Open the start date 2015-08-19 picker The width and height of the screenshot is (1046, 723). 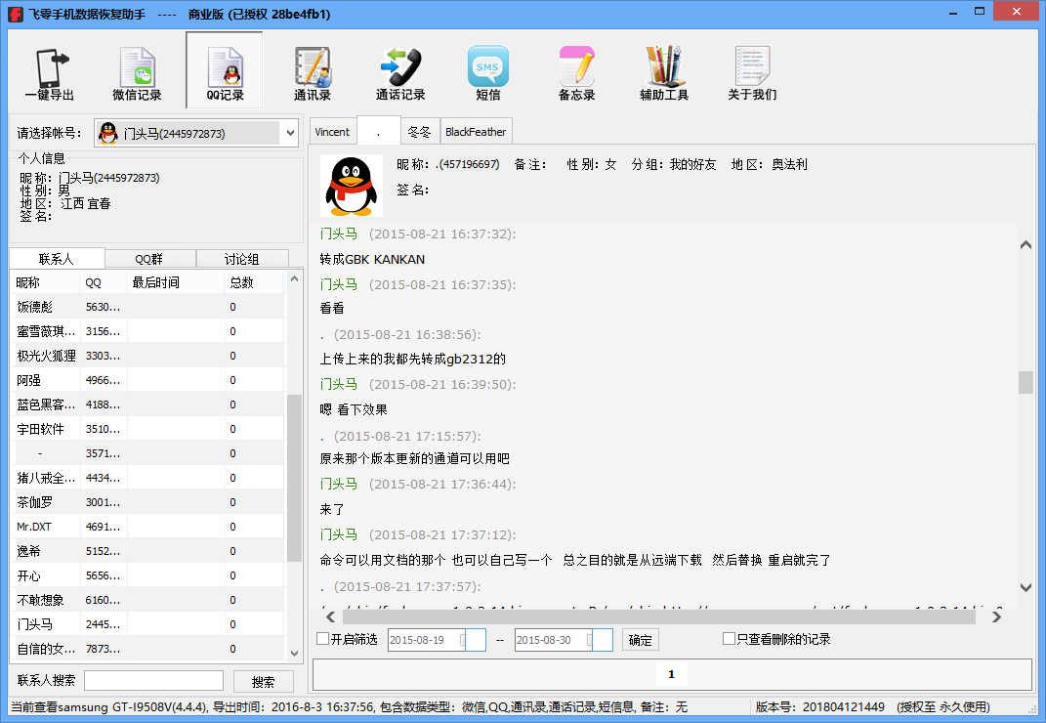[x=475, y=640]
